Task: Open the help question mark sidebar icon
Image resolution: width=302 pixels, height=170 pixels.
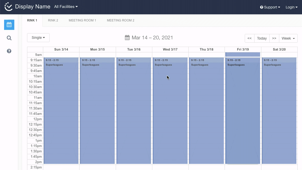Action: click(9, 51)
